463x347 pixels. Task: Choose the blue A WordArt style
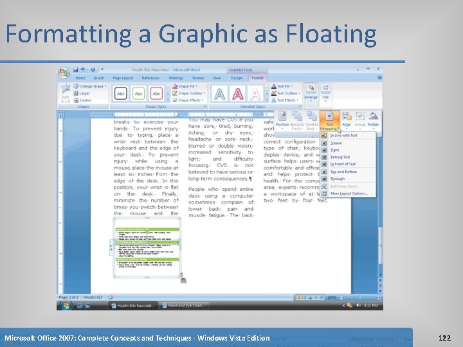pyautogui.click(x=219, y=94)
